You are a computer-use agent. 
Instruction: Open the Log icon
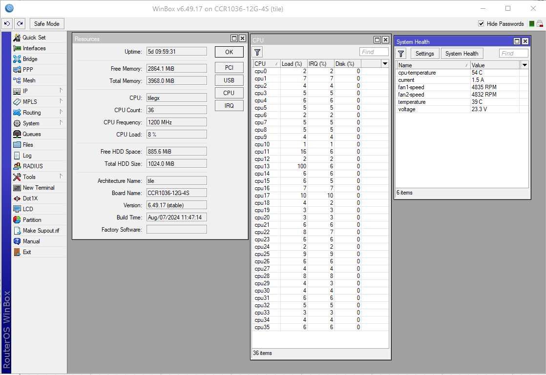click(x=17, y=156)
